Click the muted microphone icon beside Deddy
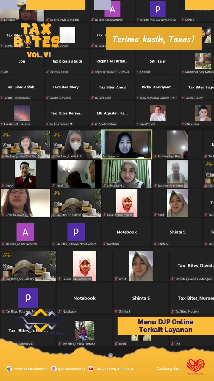The image size is (214, 381). (3, 185)
